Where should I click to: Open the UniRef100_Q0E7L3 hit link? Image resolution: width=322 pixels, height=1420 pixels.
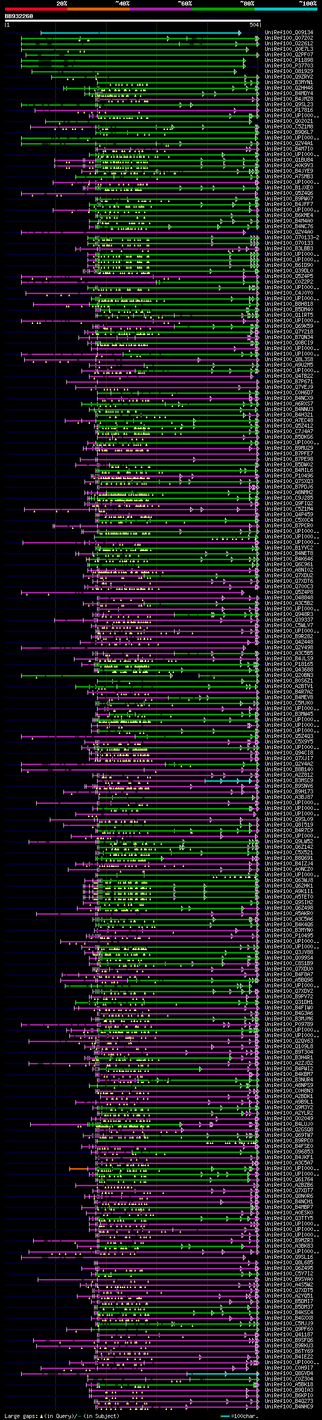pyautogui.click(x=289, y=49)
